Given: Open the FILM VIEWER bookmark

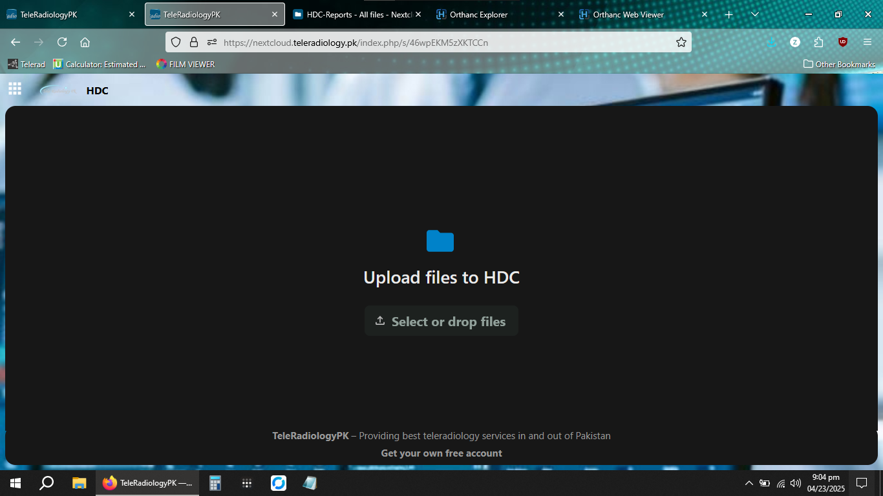Looking at the screenshot, I should [186, 64].
